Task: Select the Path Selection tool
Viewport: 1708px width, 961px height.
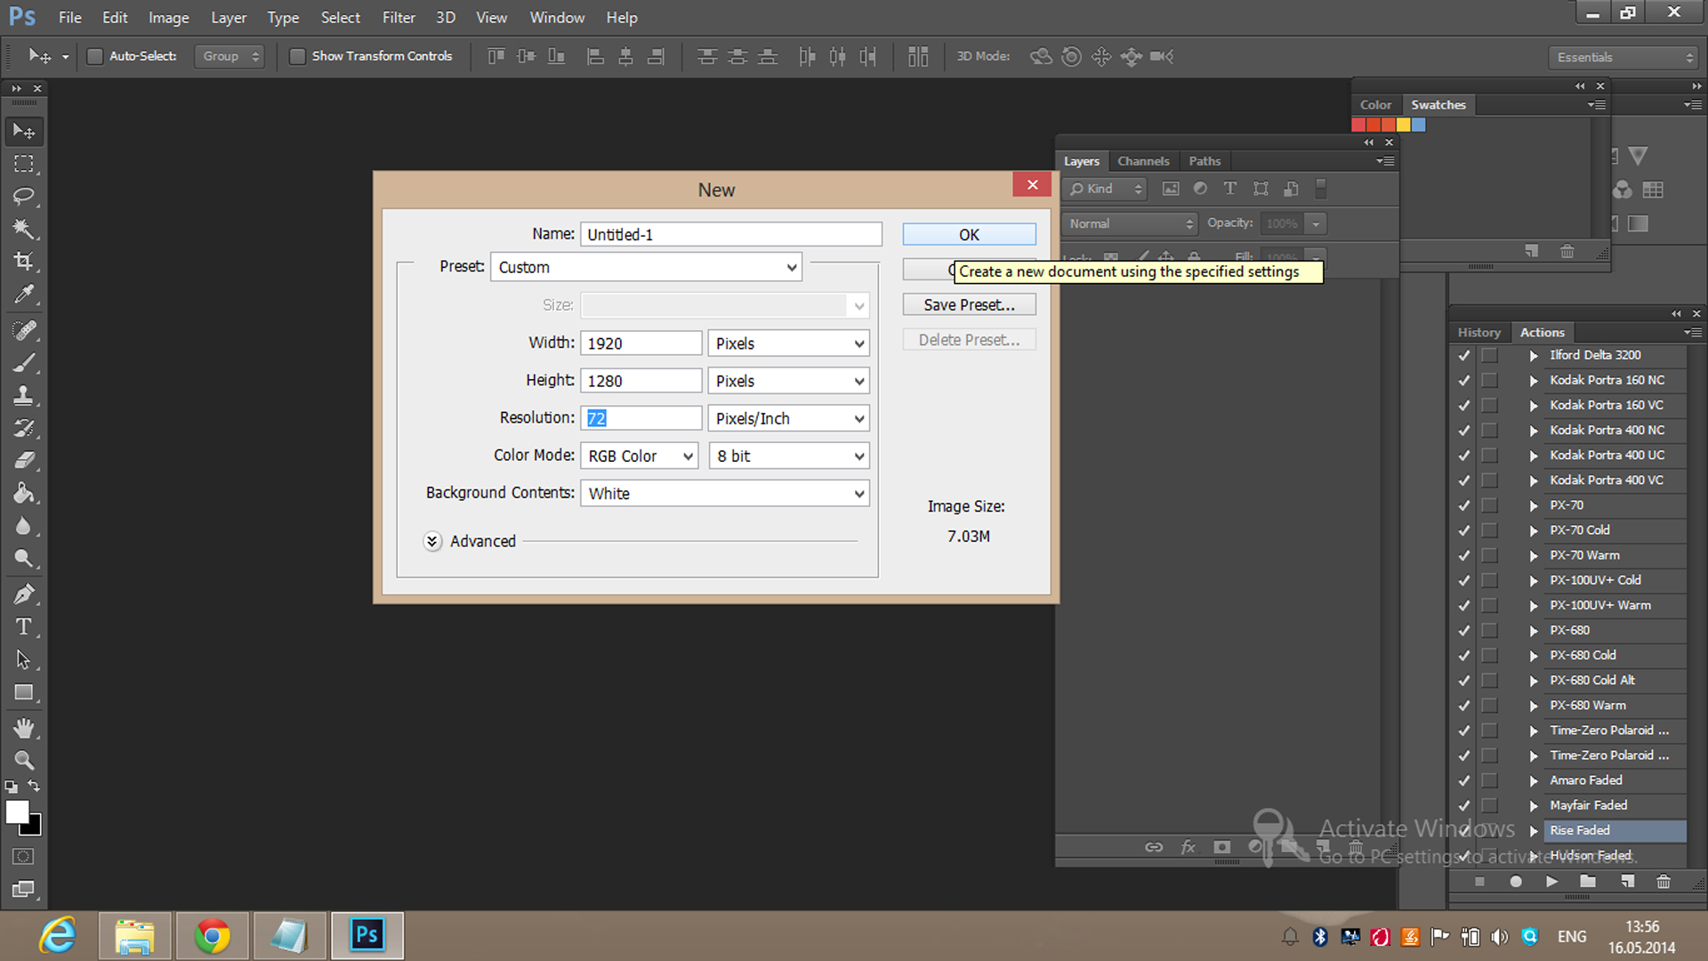Action: point(24,659)
